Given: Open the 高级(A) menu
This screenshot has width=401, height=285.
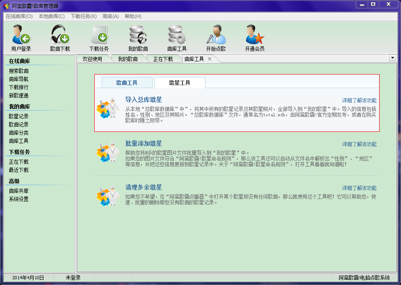Looking at the screenshot, I should click(x=110, y=16).
